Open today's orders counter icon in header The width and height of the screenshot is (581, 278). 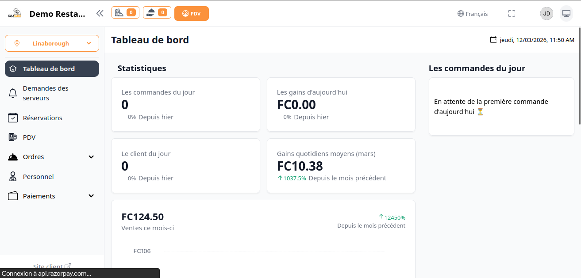click(125, 12)
